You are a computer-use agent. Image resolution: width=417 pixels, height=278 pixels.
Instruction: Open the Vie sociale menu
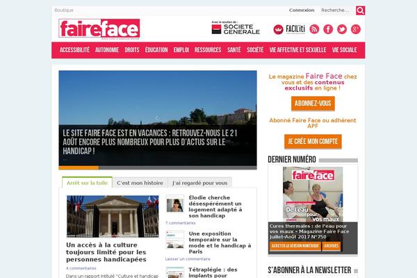345,50
